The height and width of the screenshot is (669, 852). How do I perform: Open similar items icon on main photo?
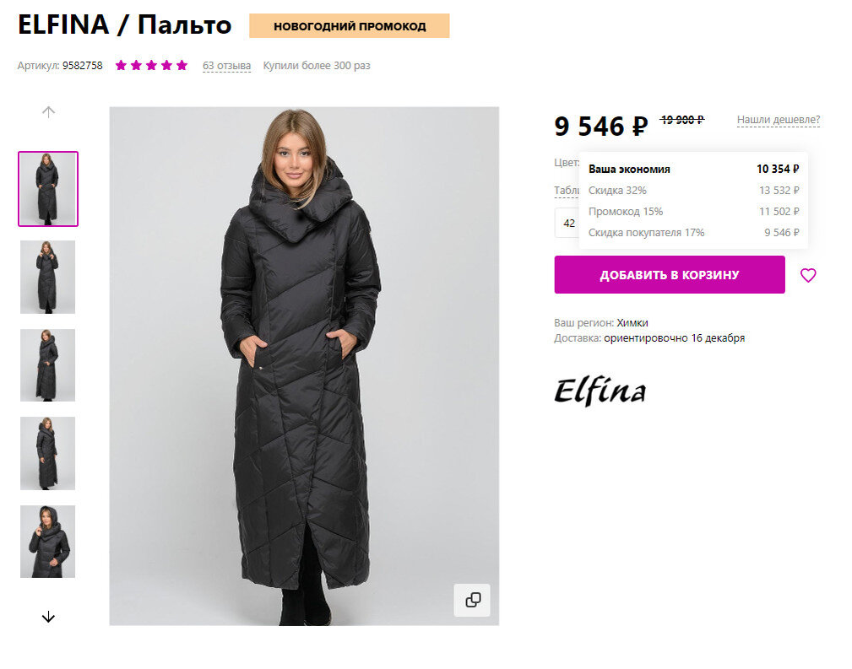coord(472,600)
